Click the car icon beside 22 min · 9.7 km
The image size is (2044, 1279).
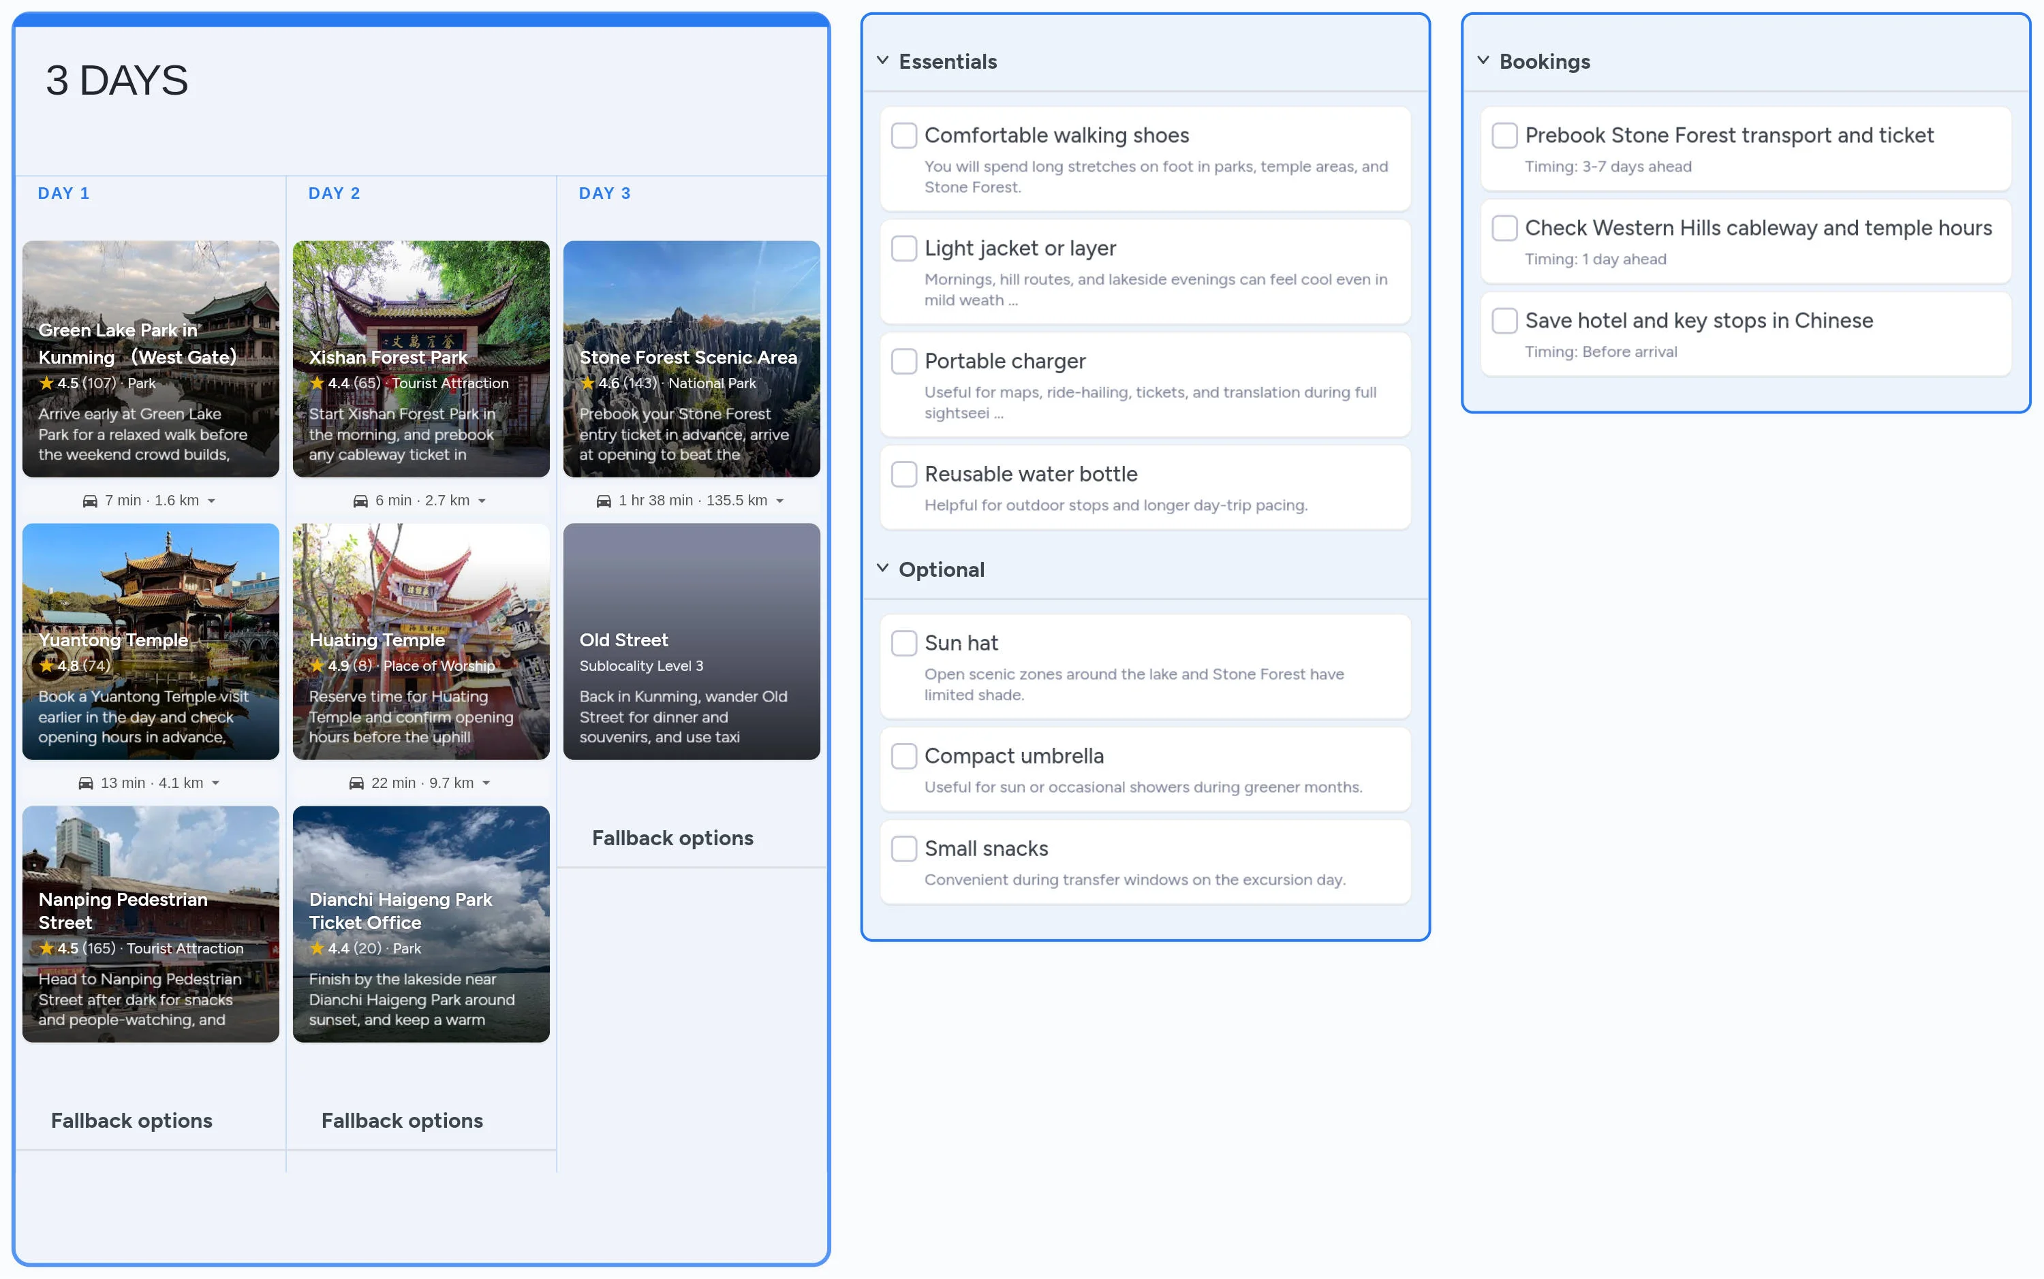pyautogui.click(x=358, y=783)
